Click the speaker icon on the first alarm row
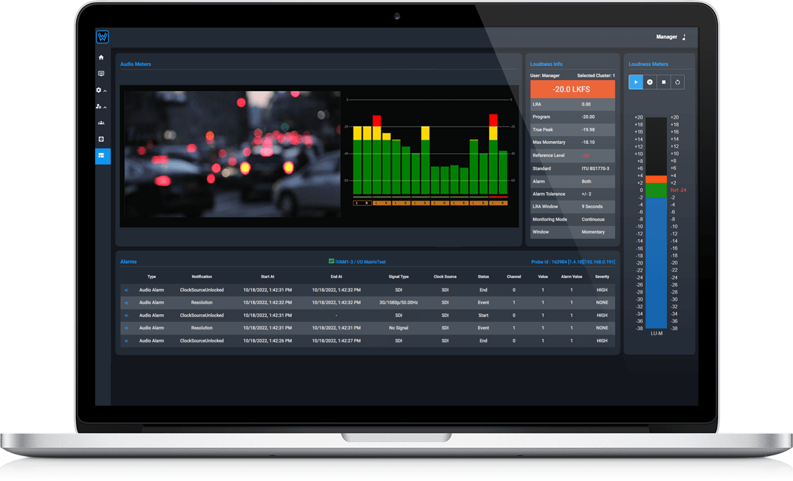793x481 pixels. [127, 290]
